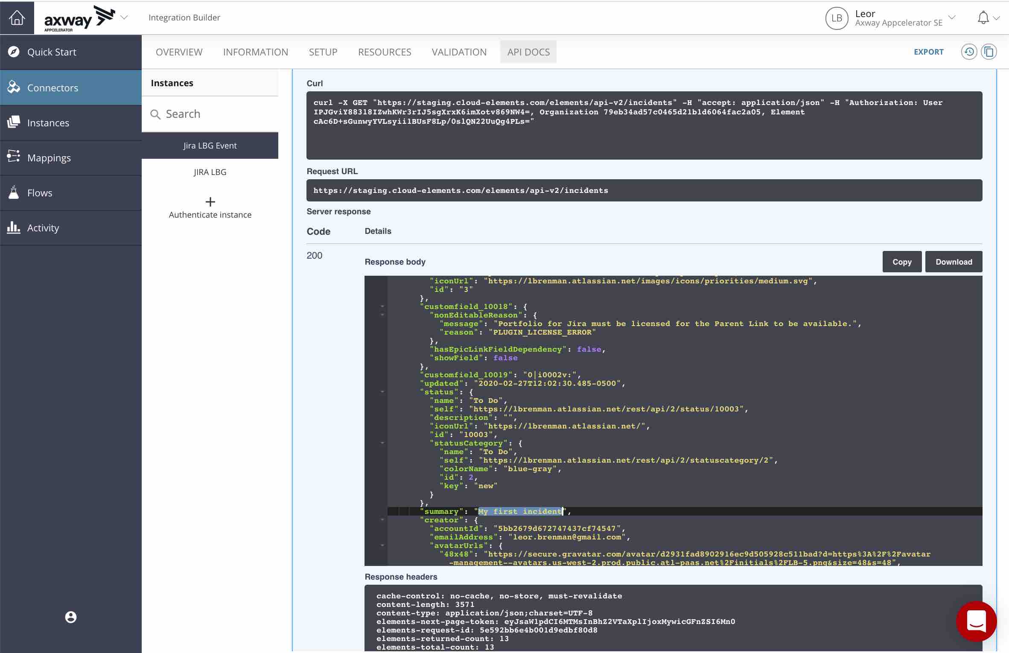Open the Leor user account dropdown
Screen dimensions: 1009x653
[952, 17]
